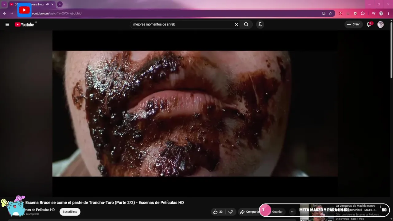Open the red circular extension icon
393x221 pixels.
[340, 14]
